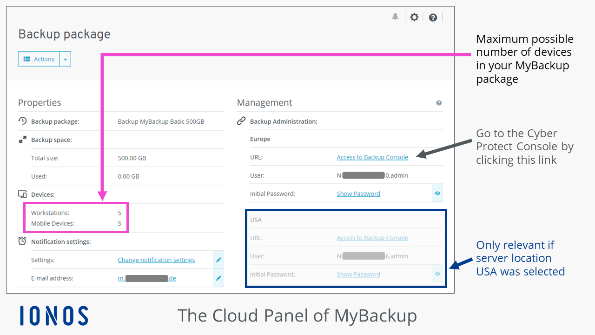The image size is (595, 335).
Task: Open Europe Access to Backup Console link
Action: [372, 157]
